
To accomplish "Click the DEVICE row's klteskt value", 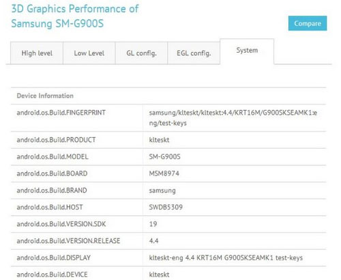I will 159,275.
